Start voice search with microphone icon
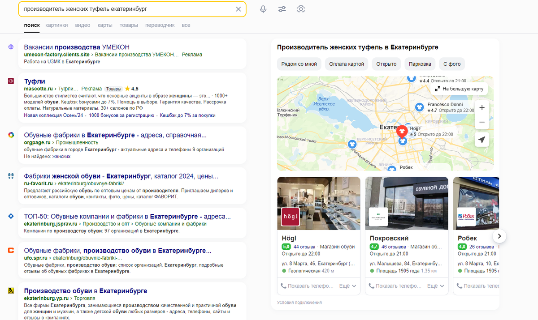 (263, 9)
